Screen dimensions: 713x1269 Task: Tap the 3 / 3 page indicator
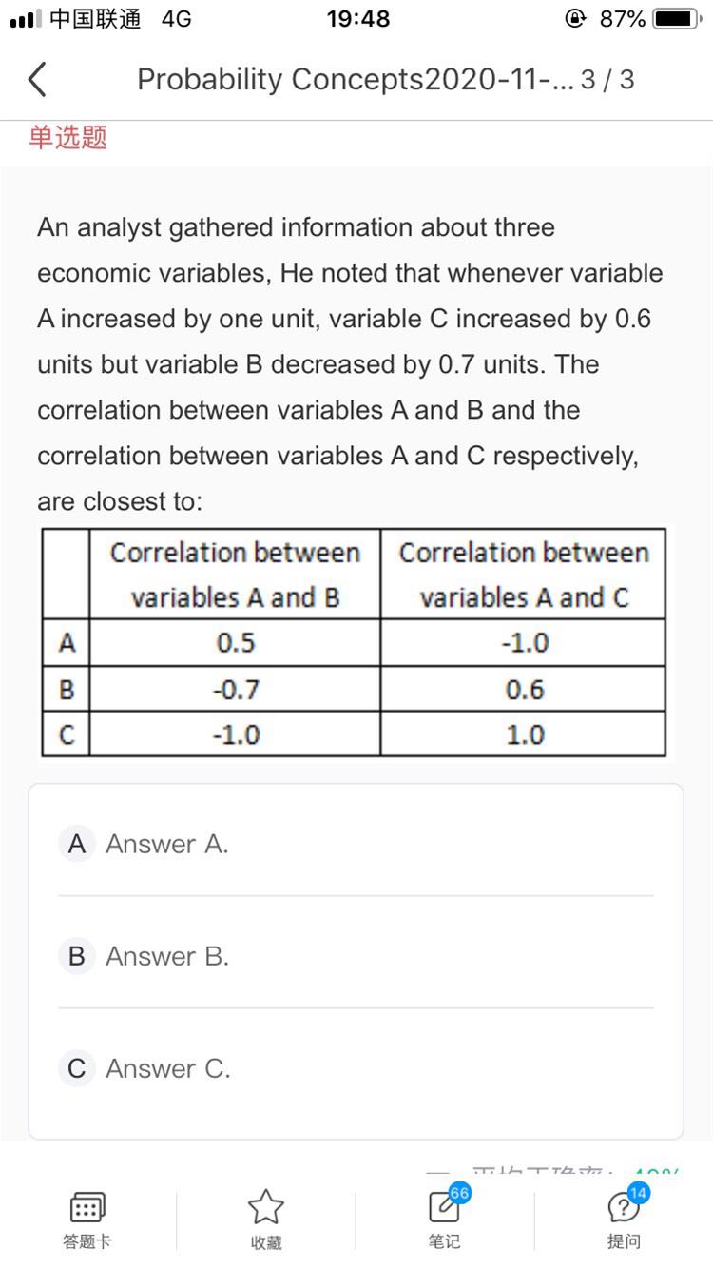(607, 80)
